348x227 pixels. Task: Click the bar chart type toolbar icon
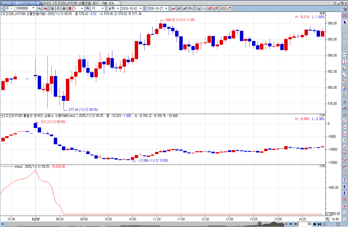[185, 8]
